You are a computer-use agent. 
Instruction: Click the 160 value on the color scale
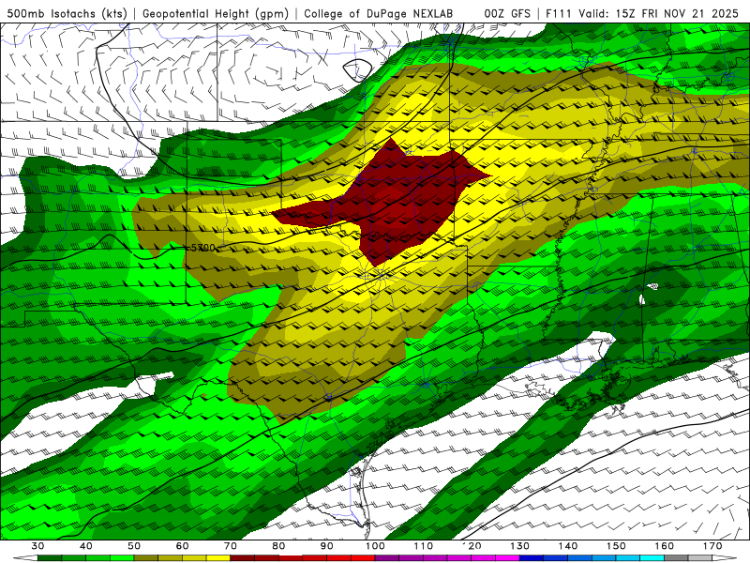(665, 546)
